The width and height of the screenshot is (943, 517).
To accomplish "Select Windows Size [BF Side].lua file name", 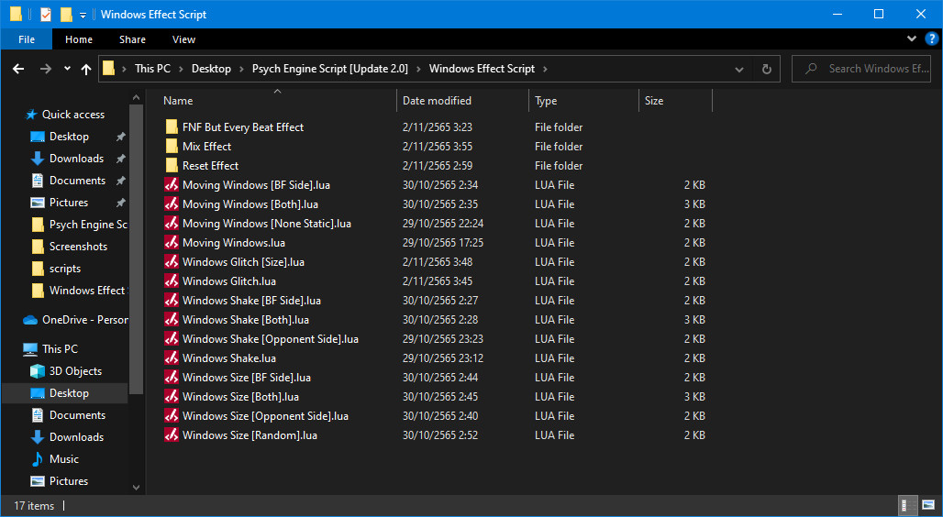I will tap(247, 377).
